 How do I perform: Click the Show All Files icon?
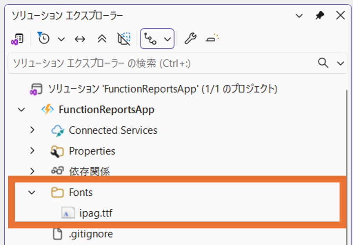123,38
